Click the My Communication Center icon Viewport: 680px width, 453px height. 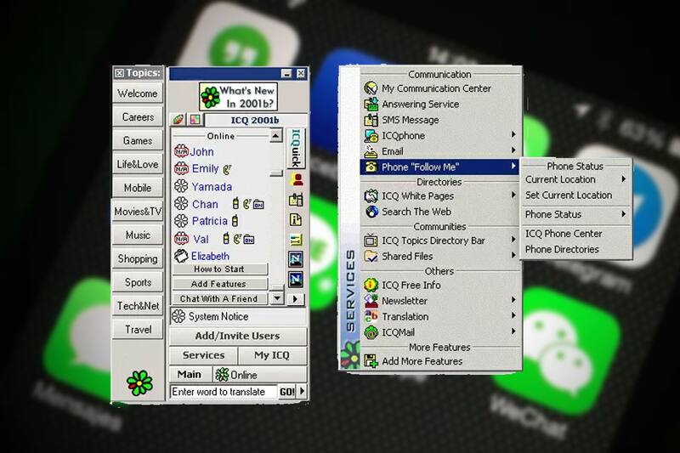click(371, 88)
